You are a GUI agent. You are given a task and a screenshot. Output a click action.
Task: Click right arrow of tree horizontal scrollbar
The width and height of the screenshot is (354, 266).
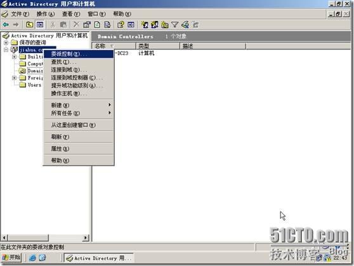tap(86, 237)
